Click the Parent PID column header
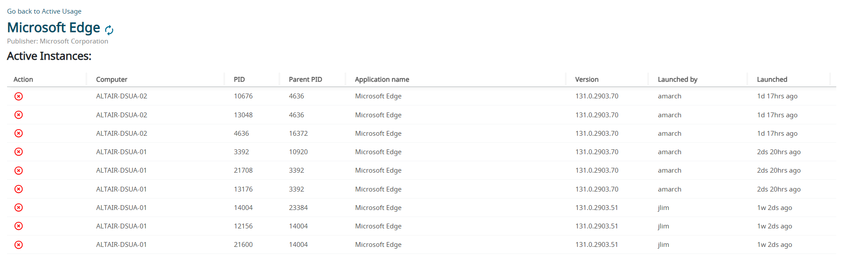The height and width of the screenshot is (275, 842). [305, 80]
